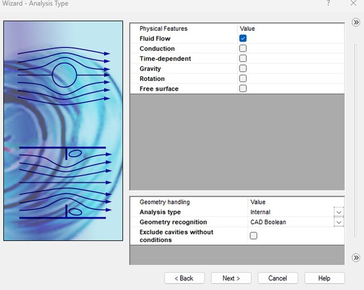Enable the Rotation checkbox

point(243,79)
